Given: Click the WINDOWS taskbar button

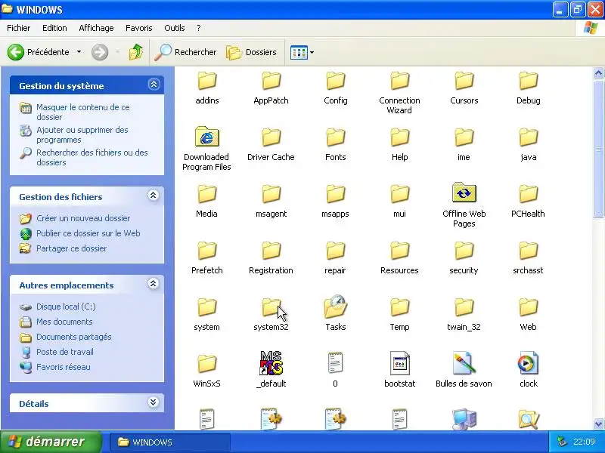Looking at the screenshot, I should 169,442.
